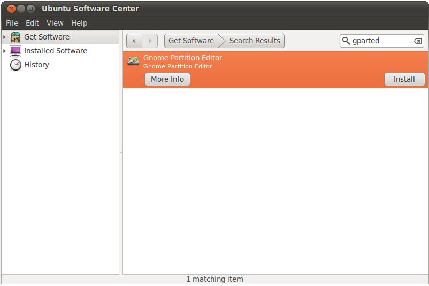This screenshot has height=286, width=429.
Task: Open History via the clock icon
Action: [16, 65]
